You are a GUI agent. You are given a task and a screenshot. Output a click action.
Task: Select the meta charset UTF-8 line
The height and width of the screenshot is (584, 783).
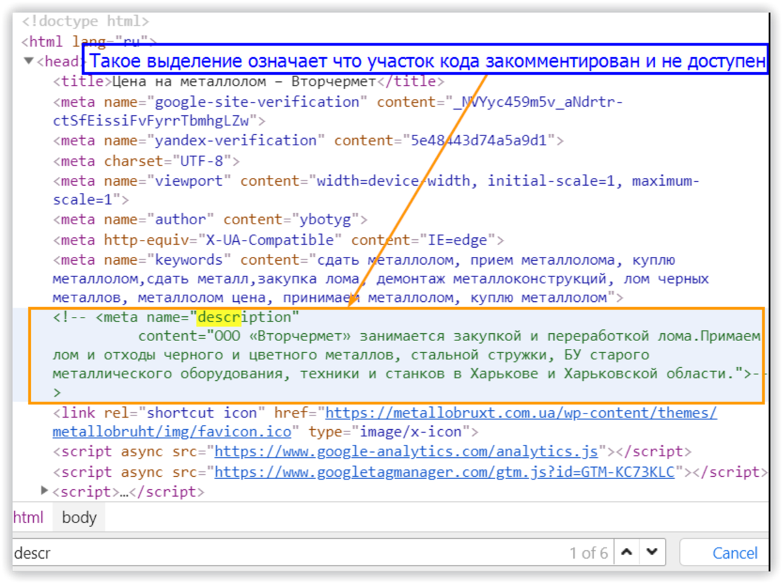146,161
